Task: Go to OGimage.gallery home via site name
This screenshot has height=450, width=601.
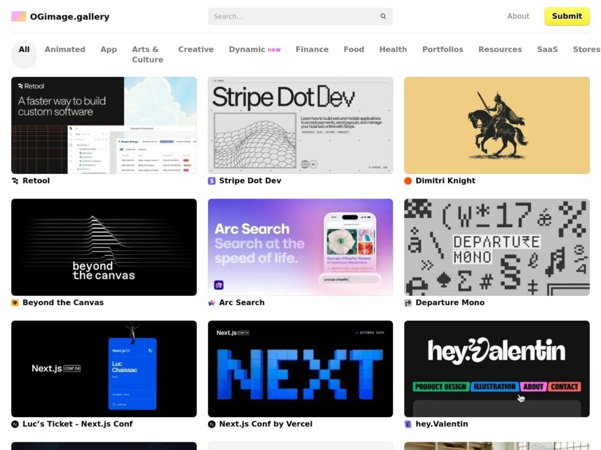Action: click(70, 16)
